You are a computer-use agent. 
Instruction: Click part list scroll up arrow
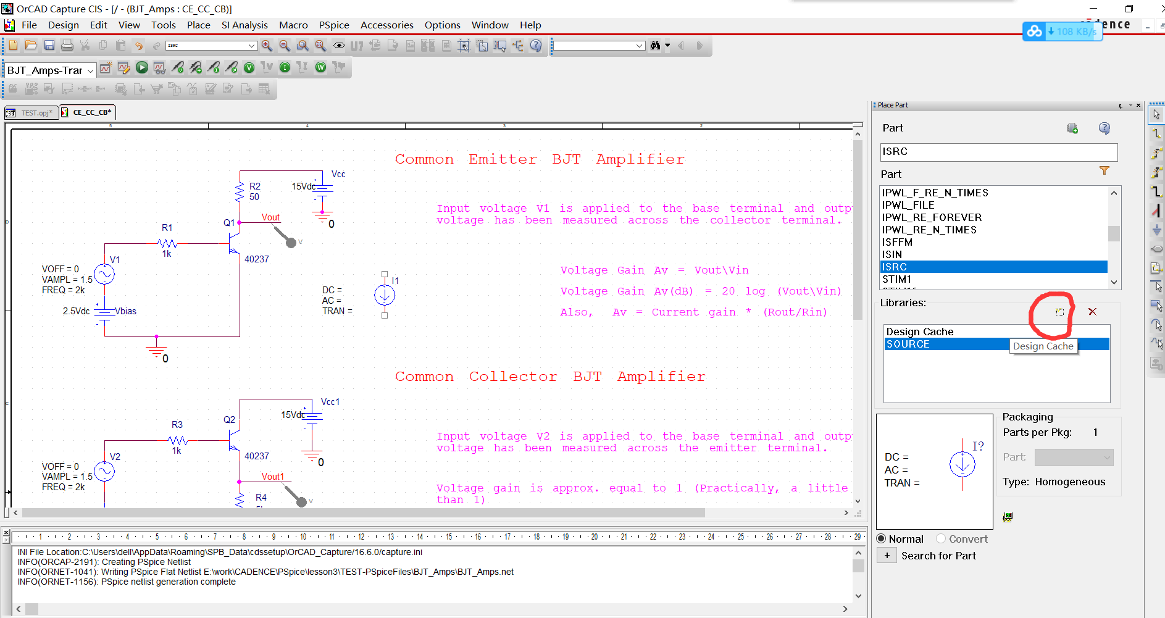[x=1114, y=193]
